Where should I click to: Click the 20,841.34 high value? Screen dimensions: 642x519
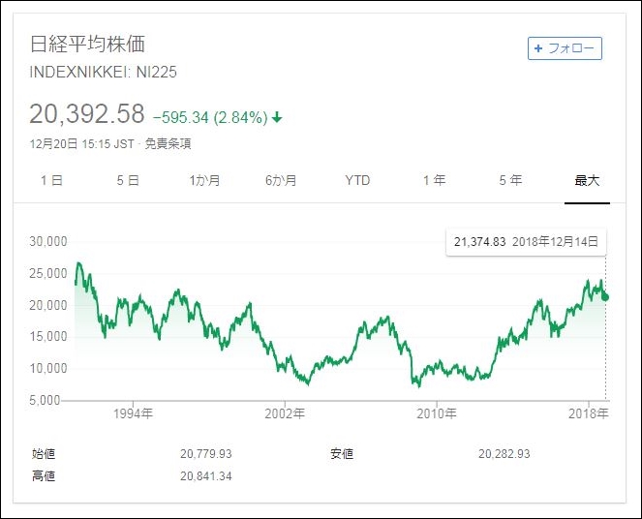[x=206, y=476]
